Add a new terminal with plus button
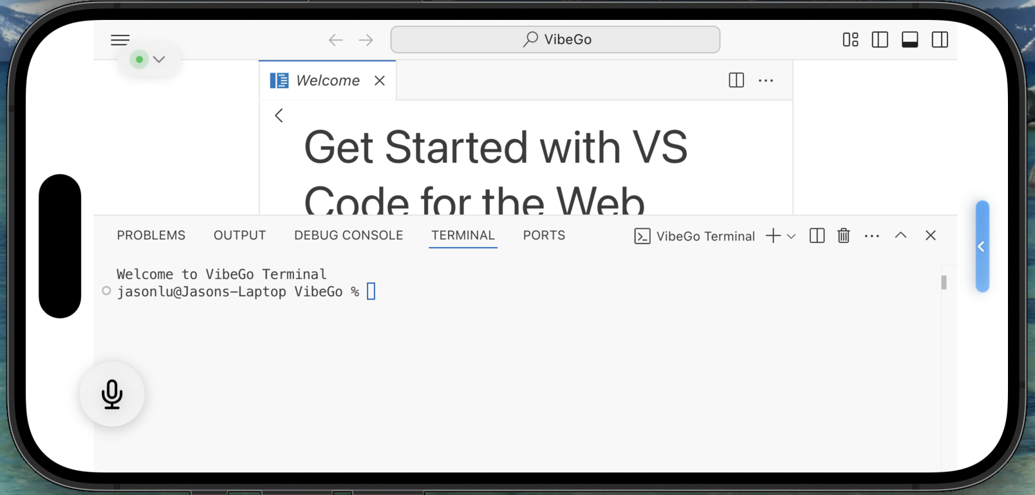Screen dimensions: 1035x495 773,236
